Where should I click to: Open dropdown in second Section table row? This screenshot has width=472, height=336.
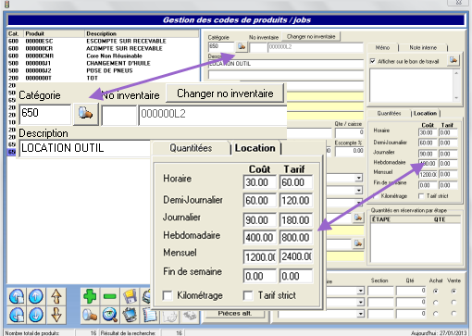pyautogui.click(x=361, y=303)
